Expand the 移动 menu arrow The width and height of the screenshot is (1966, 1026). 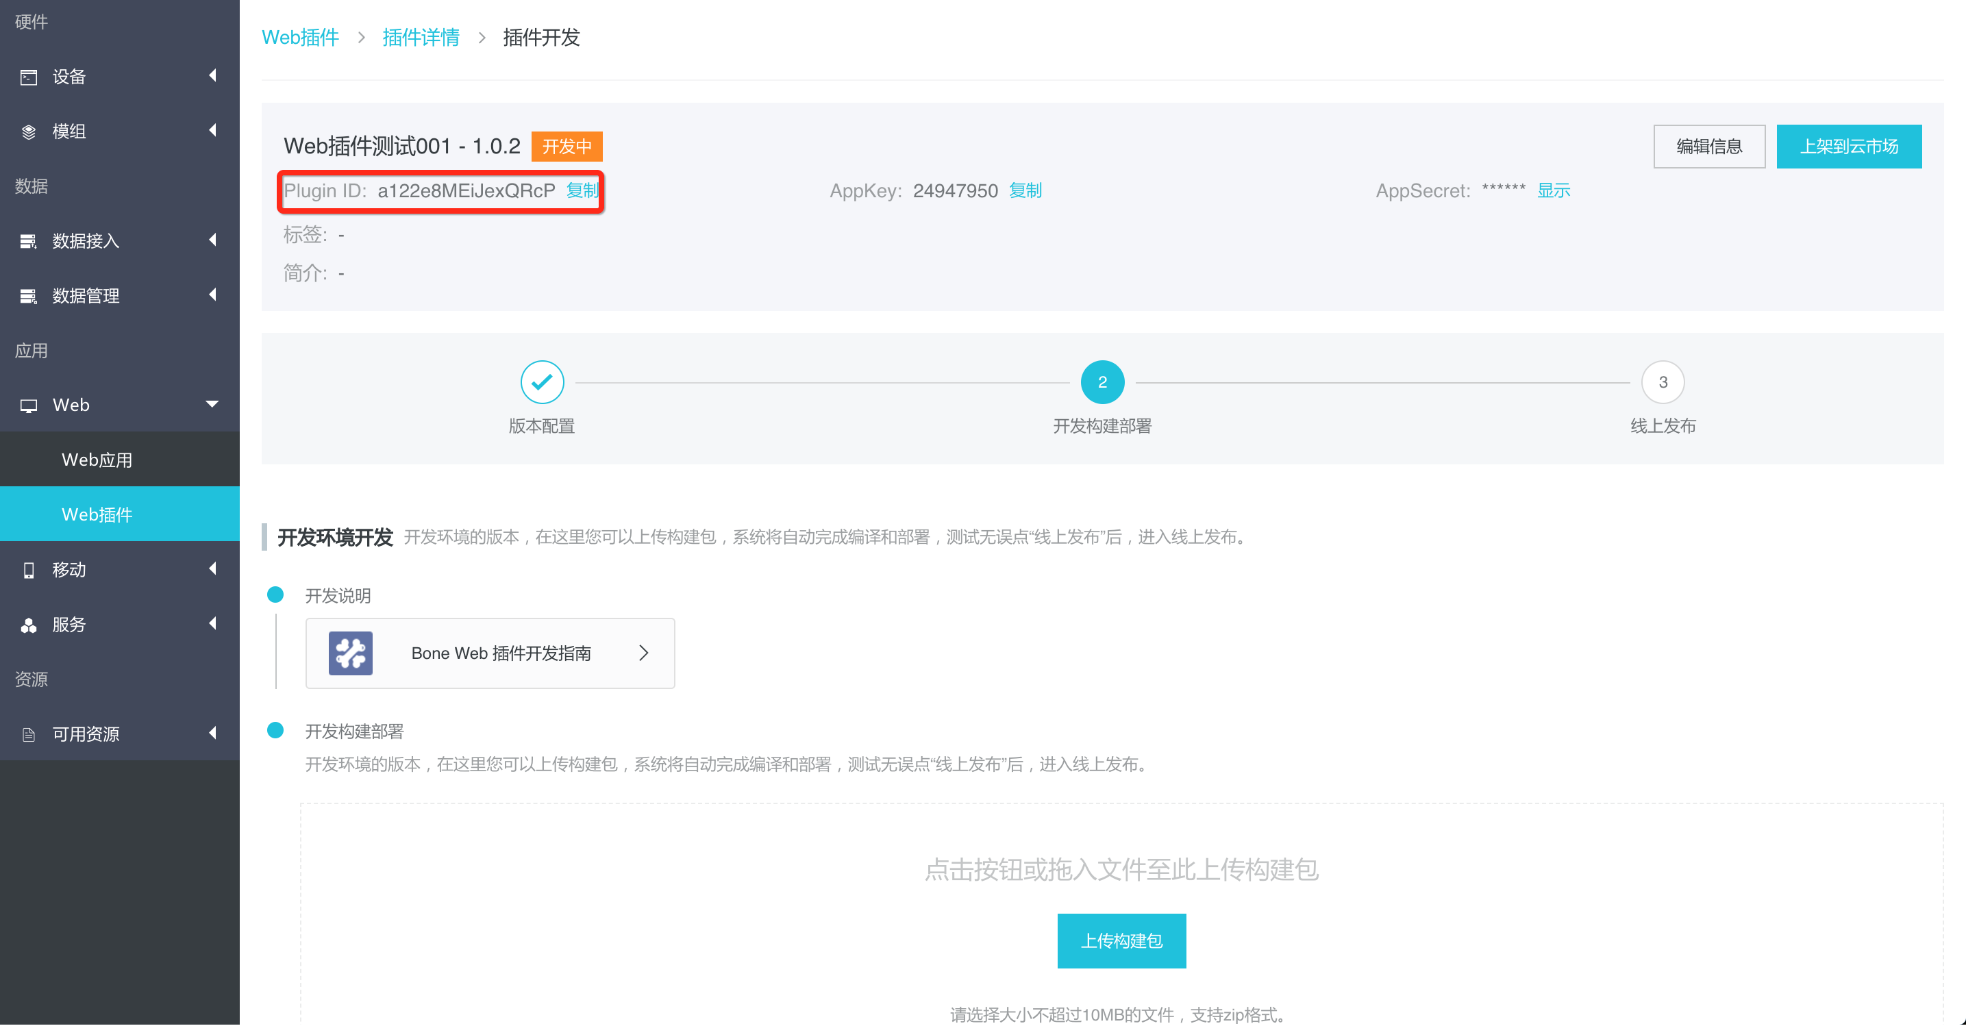pos(213,569)
